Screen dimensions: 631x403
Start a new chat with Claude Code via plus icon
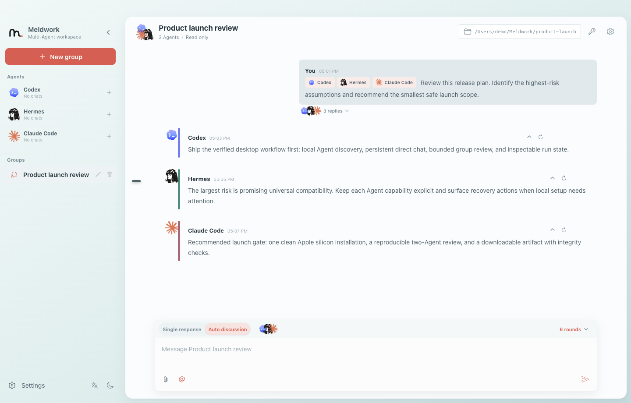pos(109,136)
